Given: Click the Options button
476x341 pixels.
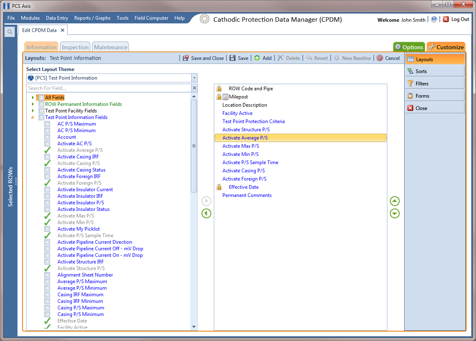Looking at the screenshot, I should pyautogui.click(x=409, y=47).
